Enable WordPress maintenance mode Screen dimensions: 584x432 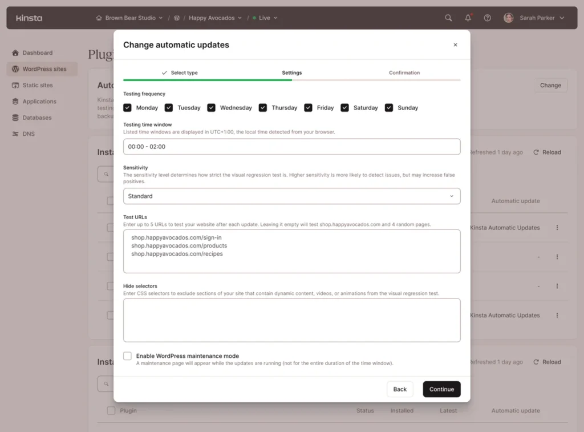127,356
